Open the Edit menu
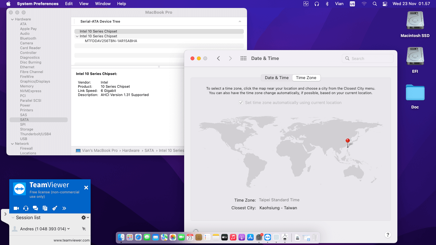The image size is (436, 245). coord(69,4)
